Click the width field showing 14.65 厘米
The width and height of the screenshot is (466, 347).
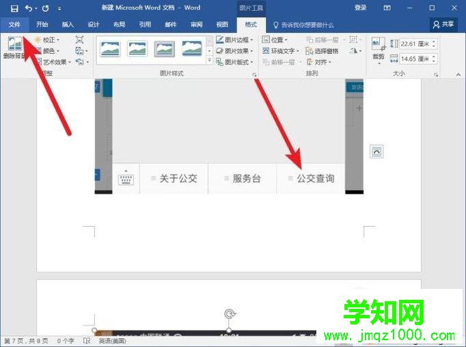coord(415,59)
